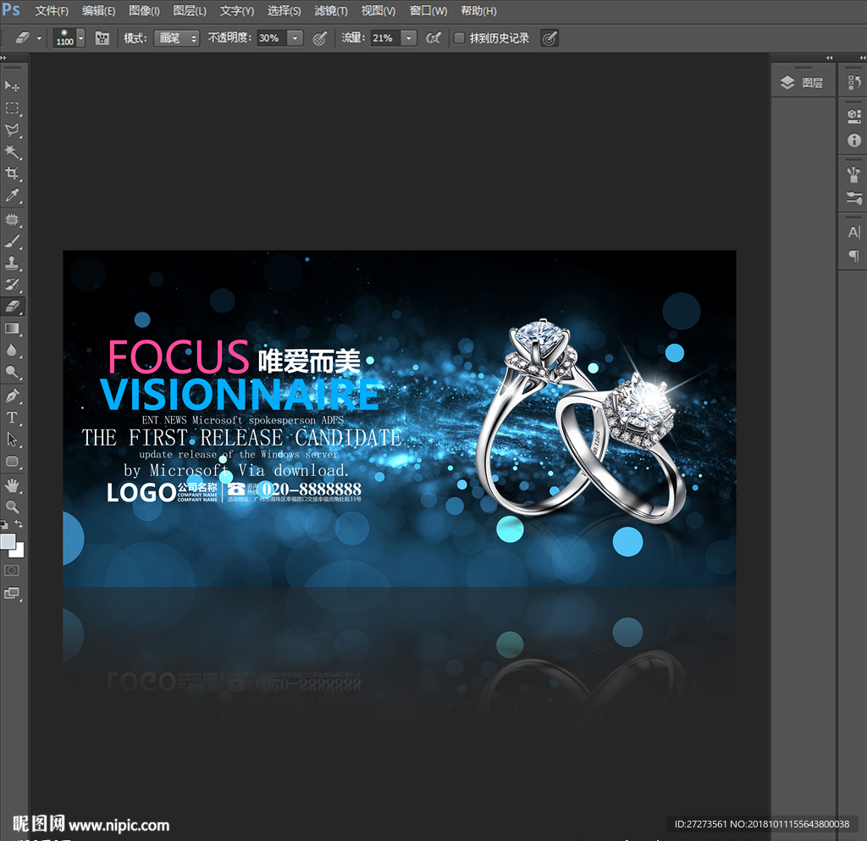
Task: Open the 模式 mode dropdown
Action: [x=176, y=38]
